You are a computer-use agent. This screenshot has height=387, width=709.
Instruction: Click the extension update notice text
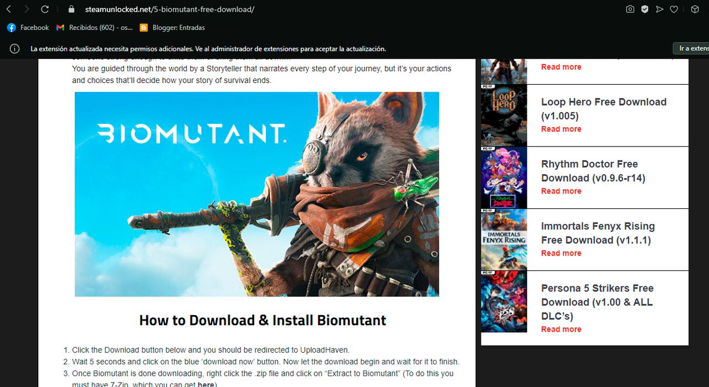click(208, 49)
